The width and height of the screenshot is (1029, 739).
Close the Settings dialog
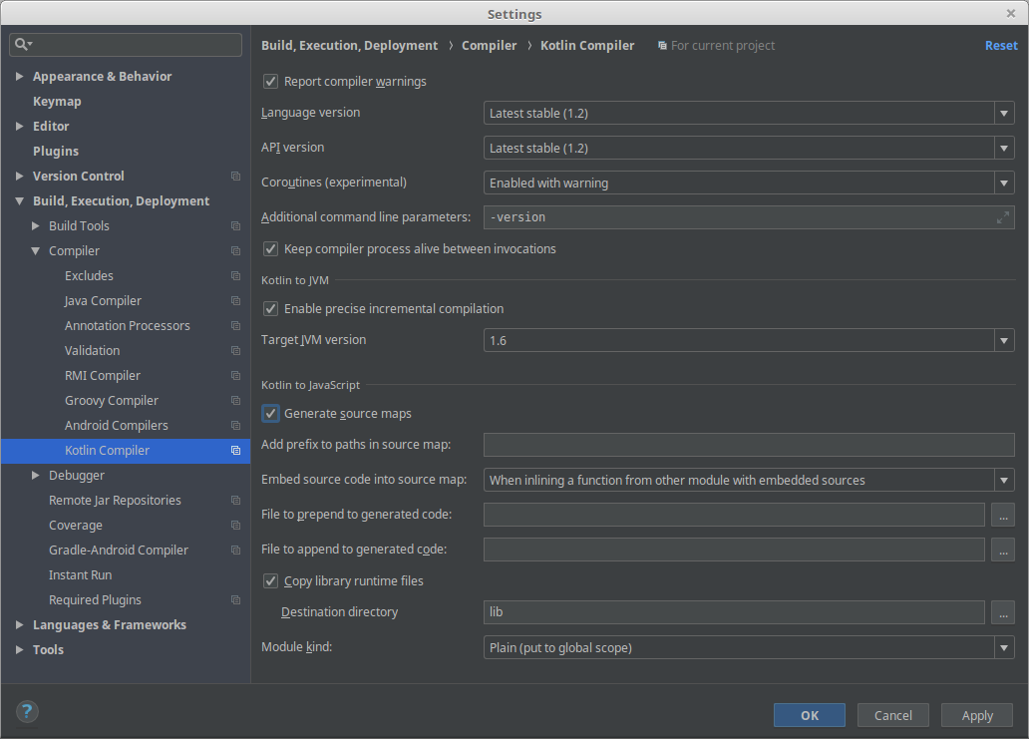(x=1011, y=13)
